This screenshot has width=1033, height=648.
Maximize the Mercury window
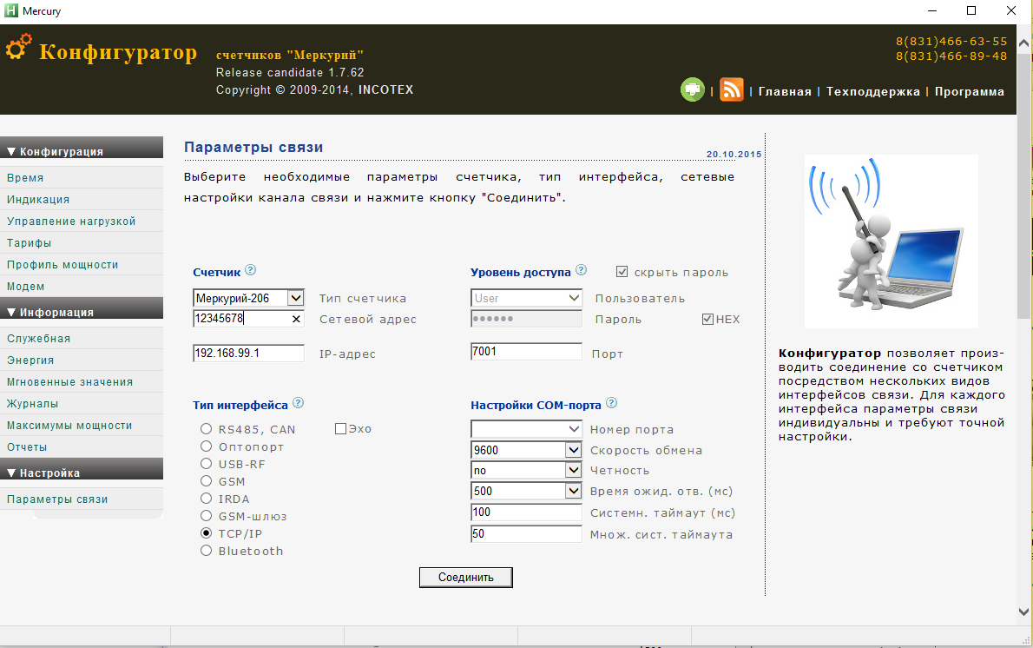[x=971, y=10]
